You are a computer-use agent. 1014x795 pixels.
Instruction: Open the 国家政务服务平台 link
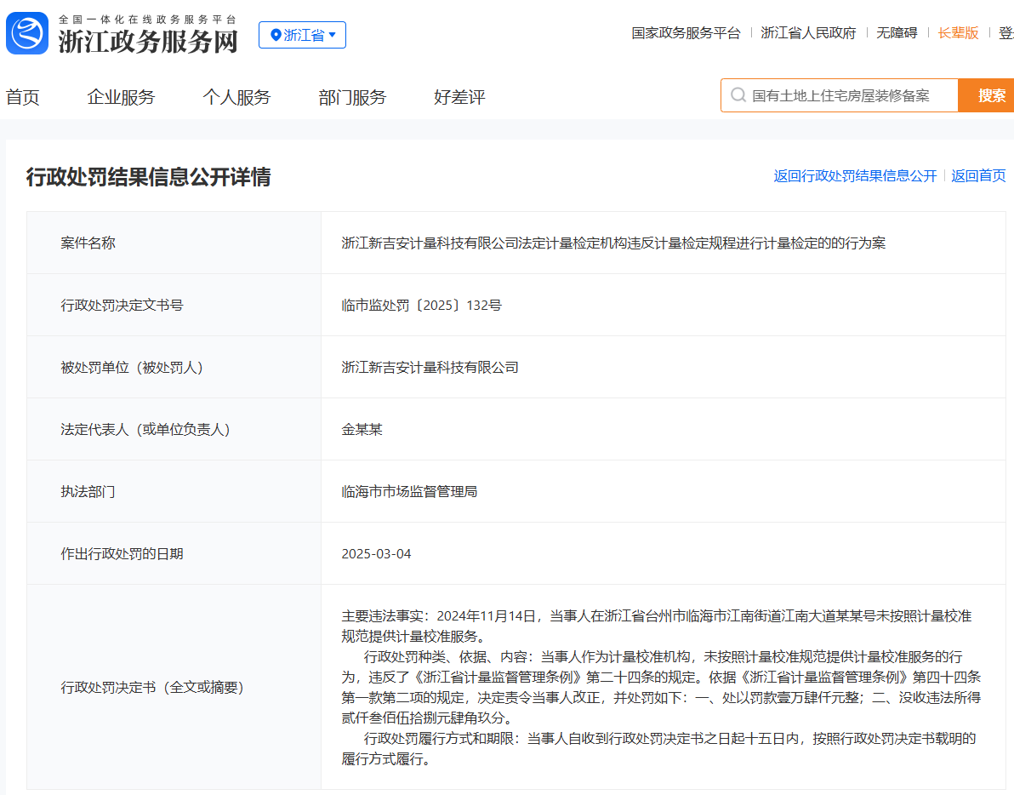coord(686,33)
